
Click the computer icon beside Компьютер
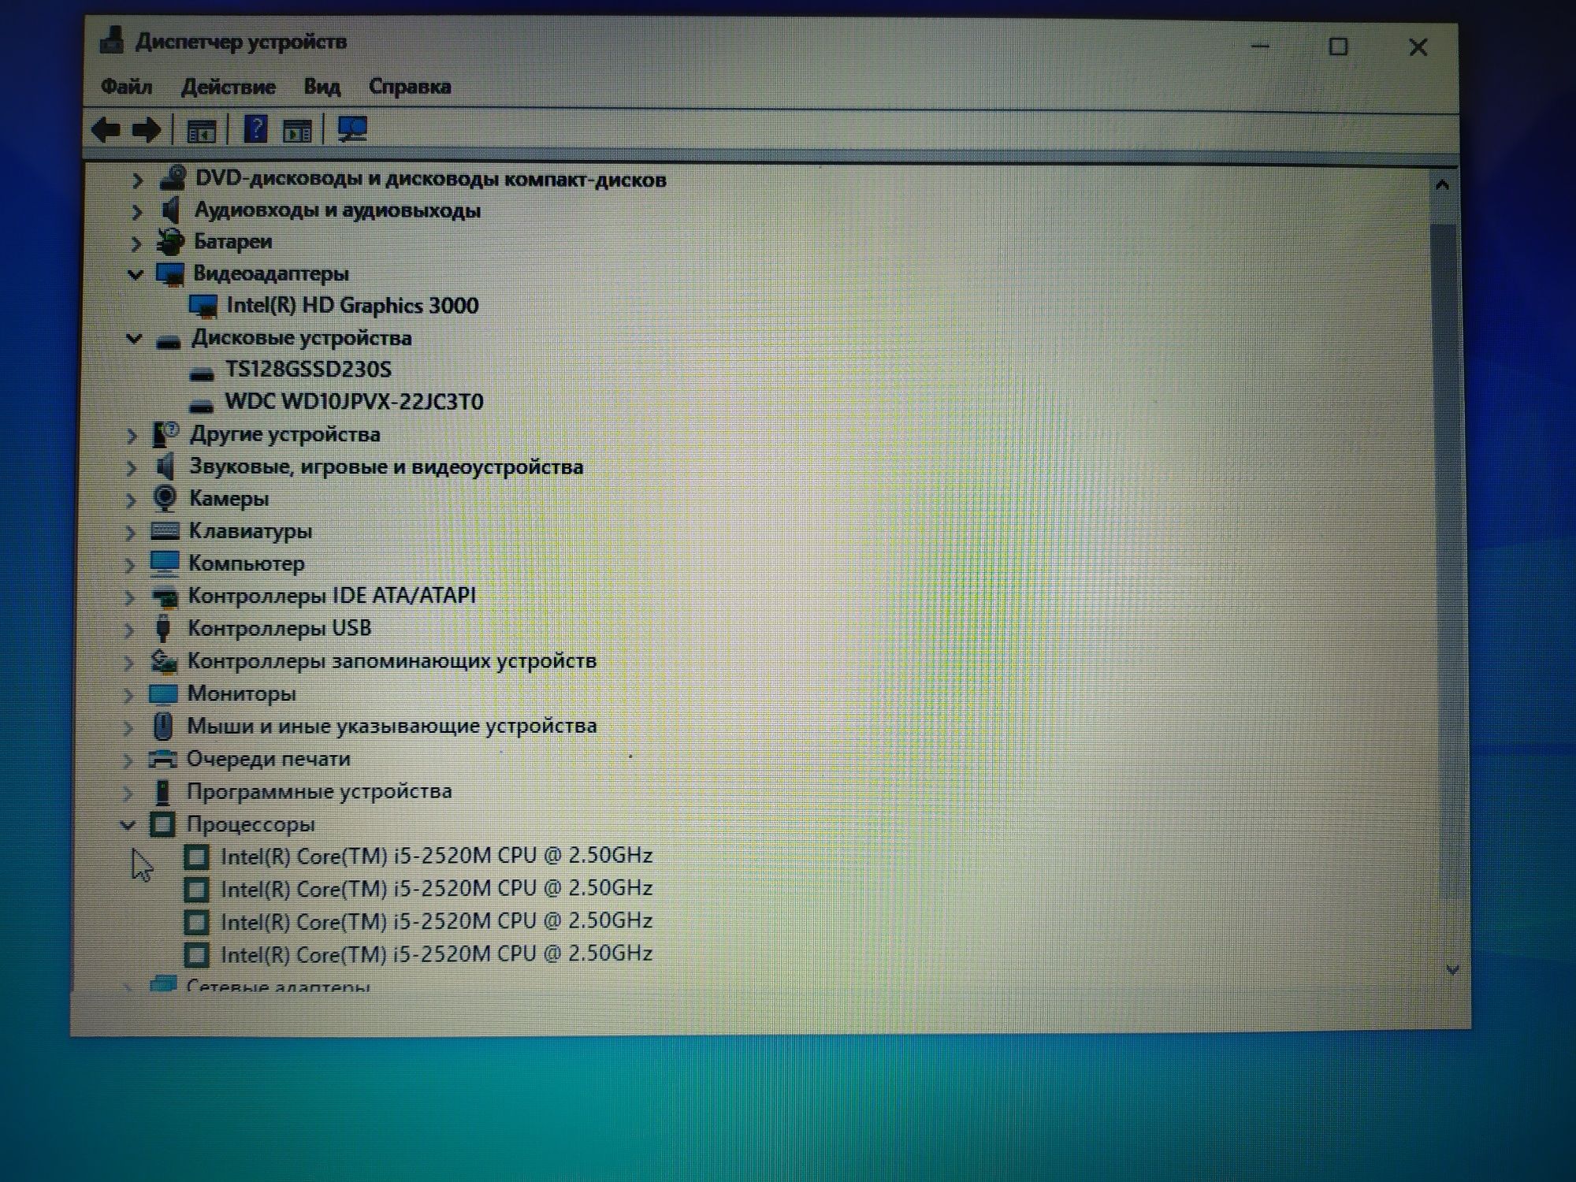coord(164,563)
